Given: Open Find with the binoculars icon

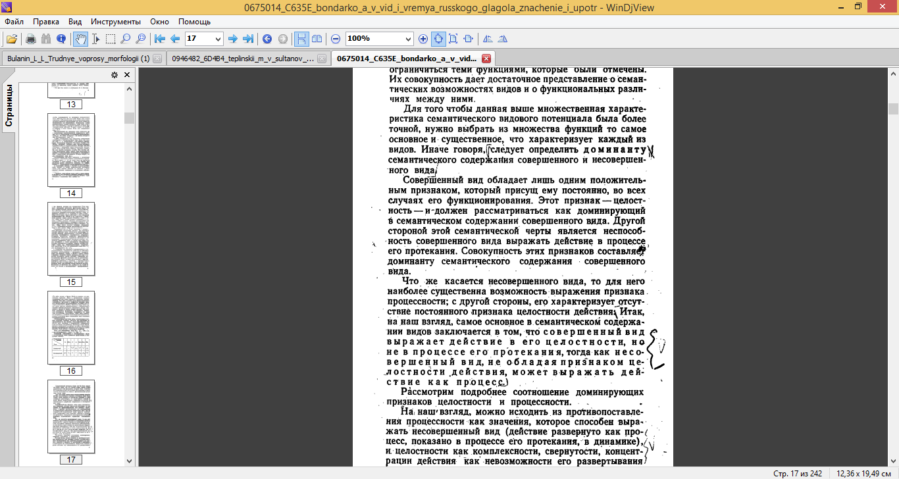Looking at the screenshot, I should (x=46, y=39).
